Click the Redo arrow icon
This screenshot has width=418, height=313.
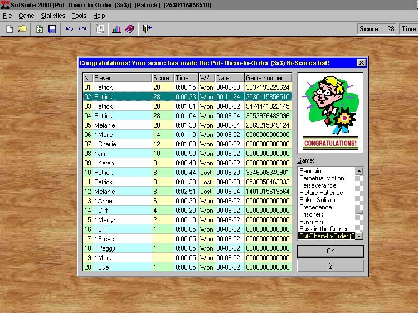point(82,29)
